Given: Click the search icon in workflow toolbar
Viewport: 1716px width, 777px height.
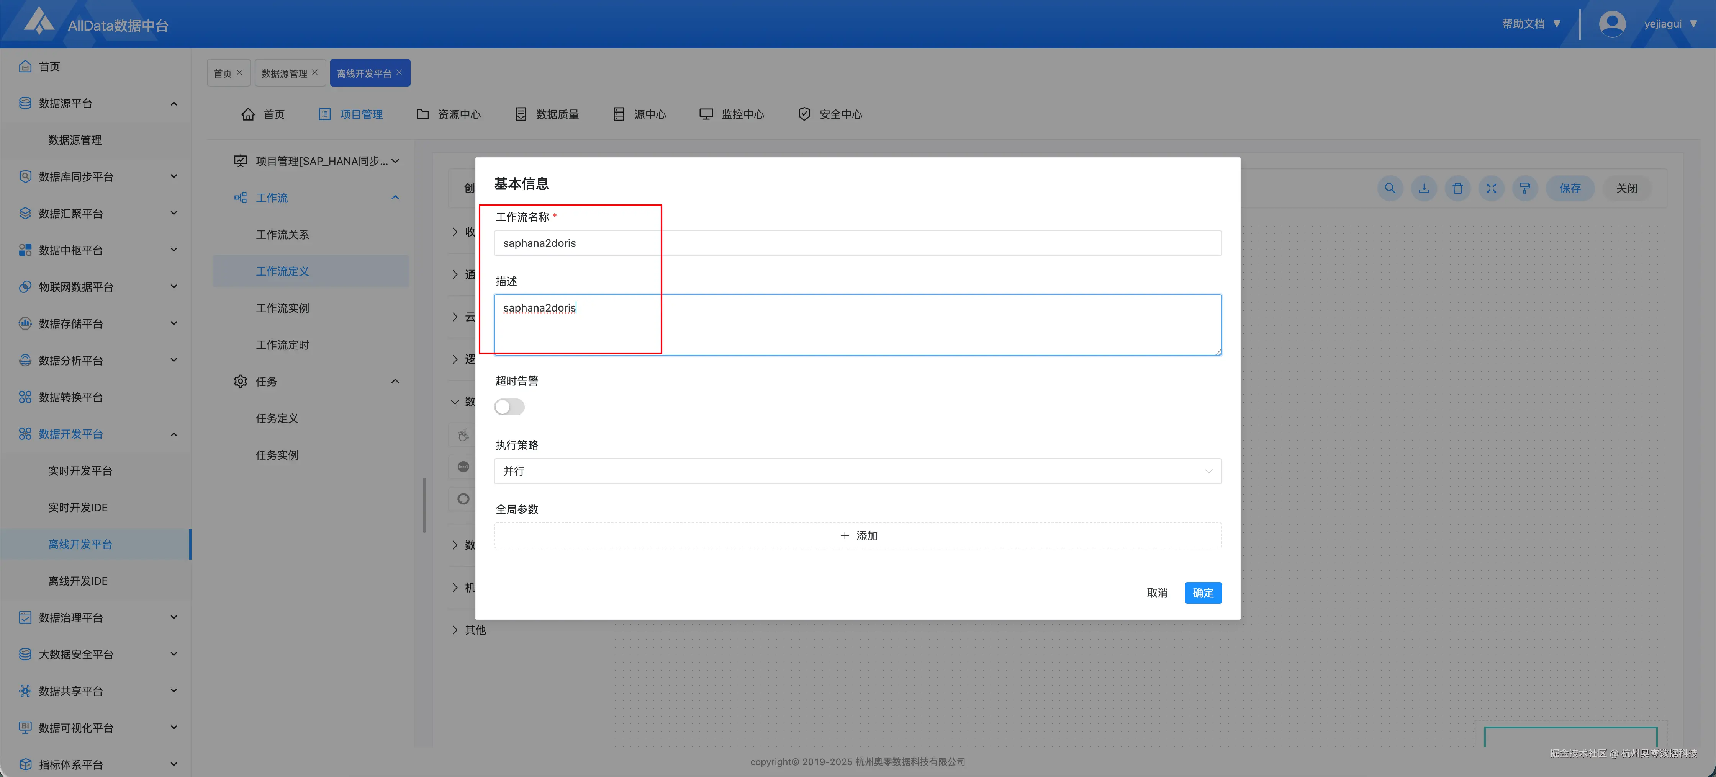Looking at the screenshot, I should tap(1390, 188).
